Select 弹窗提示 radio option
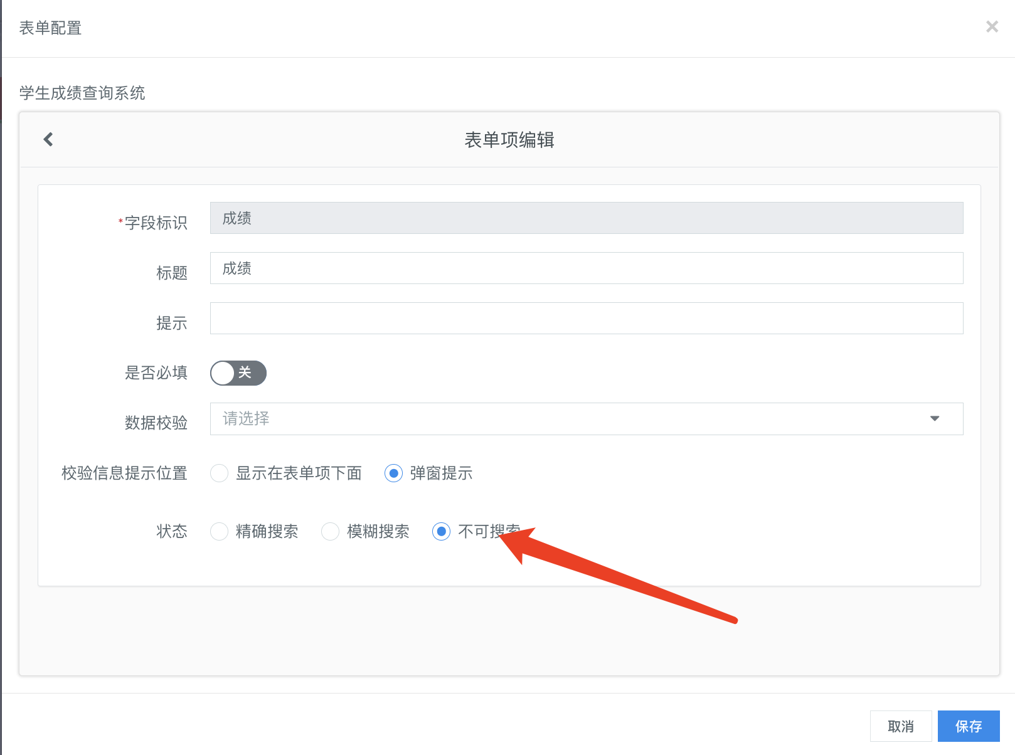The width and height of the screenshot is (1015, 755). (393, 473)
